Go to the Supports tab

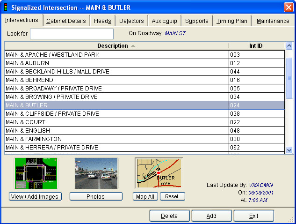tap(197, 21)
